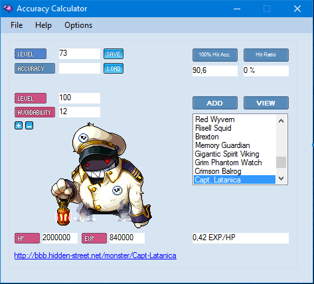
Task: Click the Capt. Latanica monster image
Action: point(102,175)
